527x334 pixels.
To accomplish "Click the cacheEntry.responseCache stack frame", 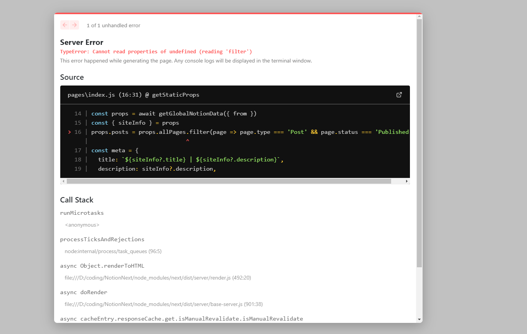I will pos(181,318).
